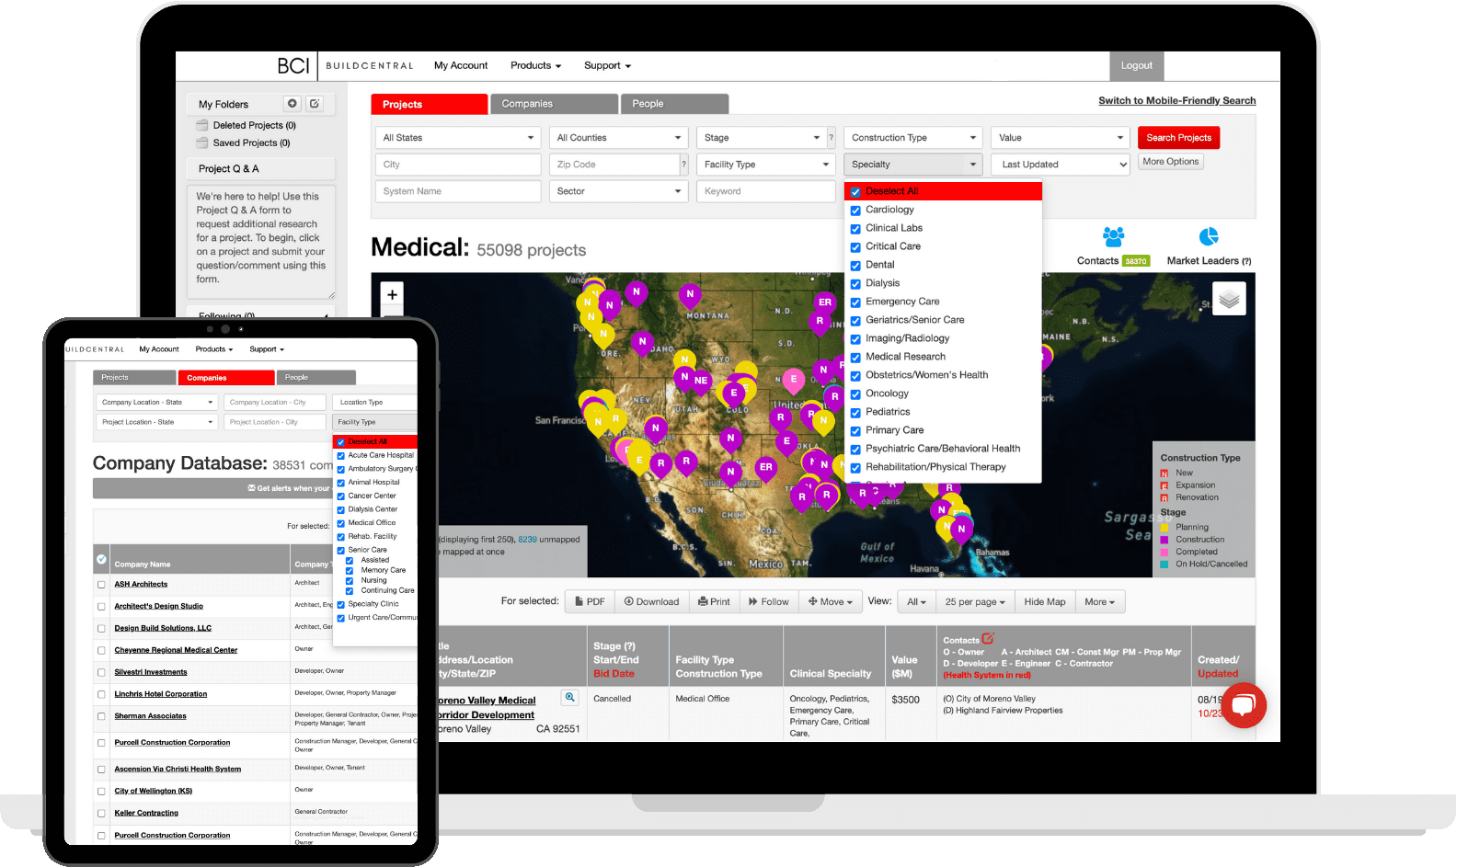
Task: Open the Value dropdown
Action: pos(1060,138)
